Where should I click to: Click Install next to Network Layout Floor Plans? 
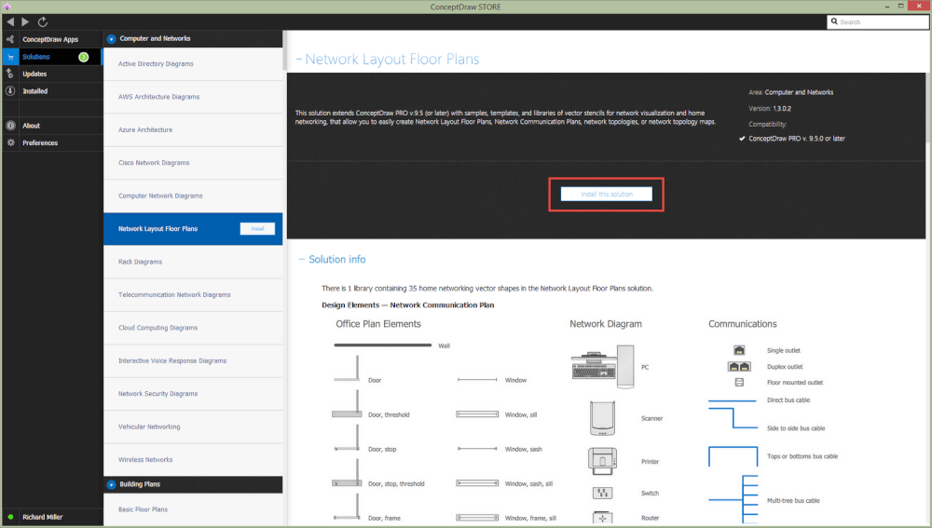[x=257, y=229]
